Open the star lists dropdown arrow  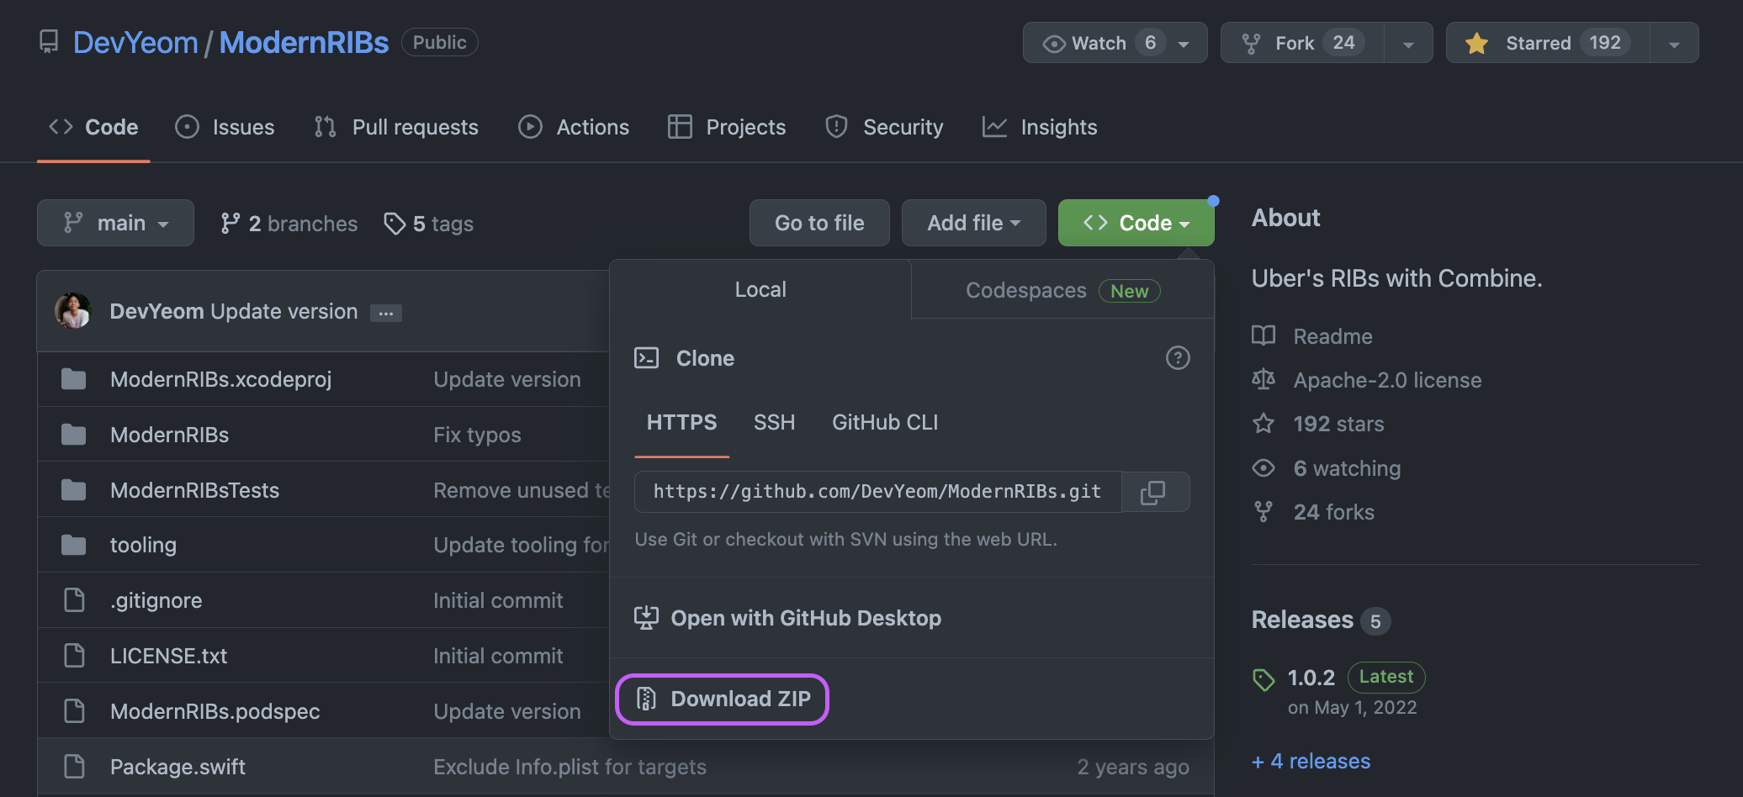(1674, 44)
